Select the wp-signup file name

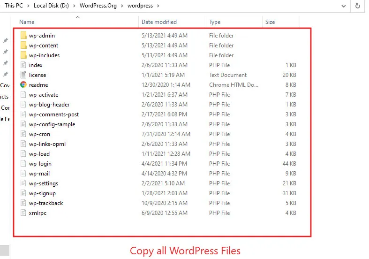[x=42, y=193]
